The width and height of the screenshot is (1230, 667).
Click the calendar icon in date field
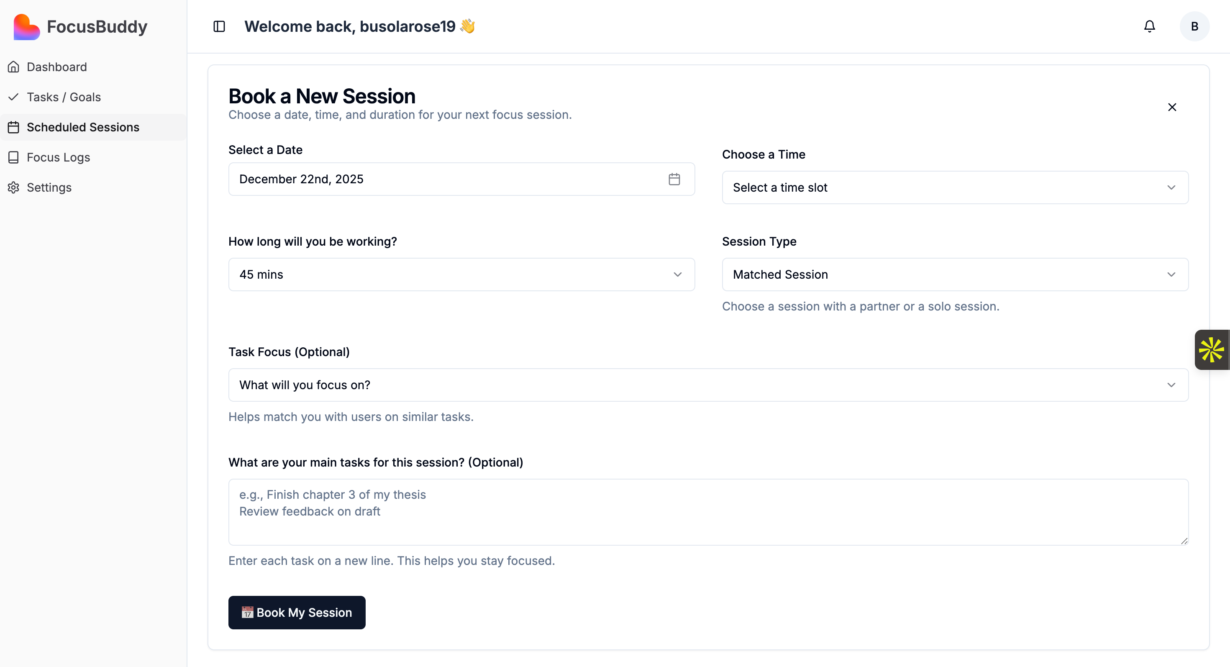[x=674, y=179]
